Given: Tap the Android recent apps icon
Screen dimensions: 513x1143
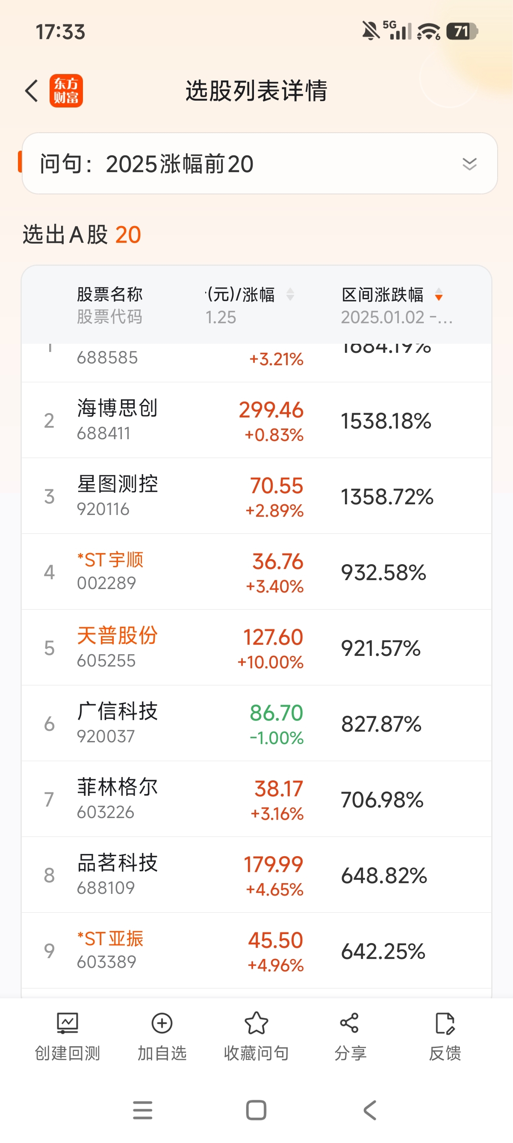Looking at the screenshot, I should click(143, 1110).
